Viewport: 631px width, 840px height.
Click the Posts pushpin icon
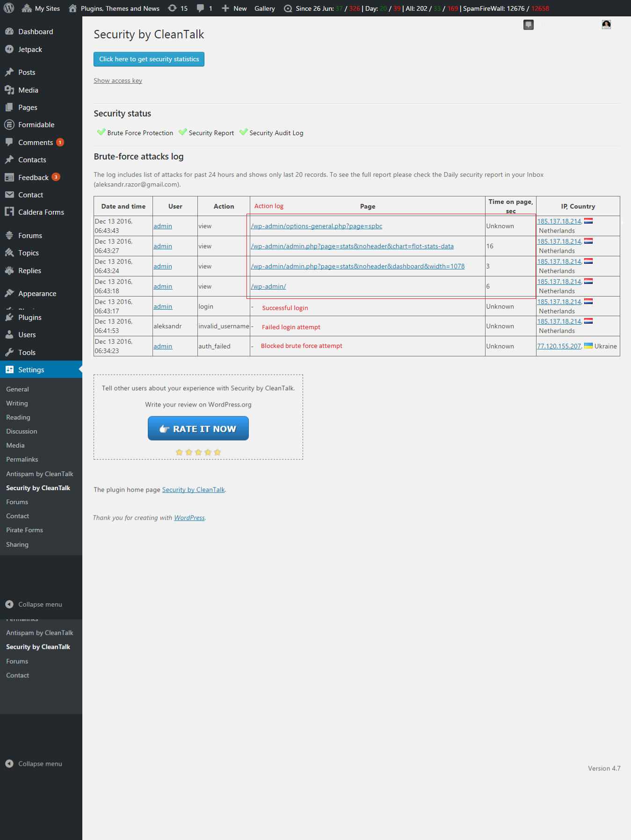pos(9,72)
